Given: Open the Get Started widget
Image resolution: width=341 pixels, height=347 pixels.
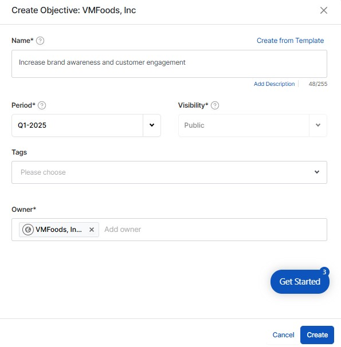Looking at the screenshot, I should point(300,282).
